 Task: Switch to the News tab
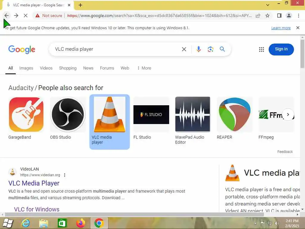tap(88, 68)
